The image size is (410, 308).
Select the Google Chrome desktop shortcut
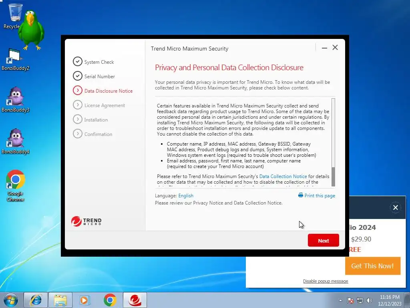(x=16, y=186)
